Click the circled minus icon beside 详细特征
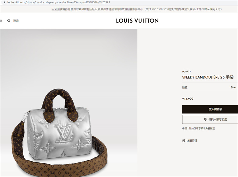 183,141
